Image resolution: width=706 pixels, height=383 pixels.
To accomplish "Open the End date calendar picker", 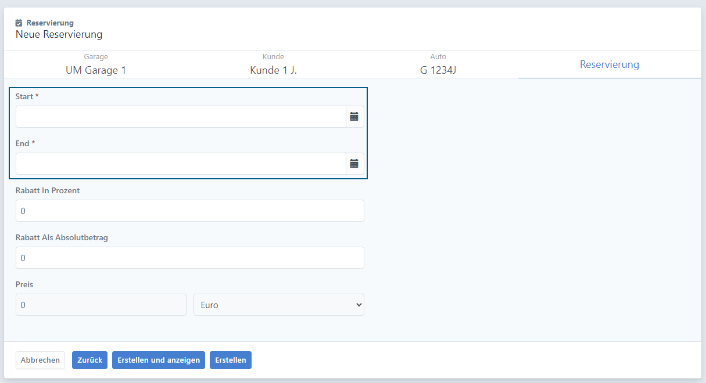I will tap(354, 164).
